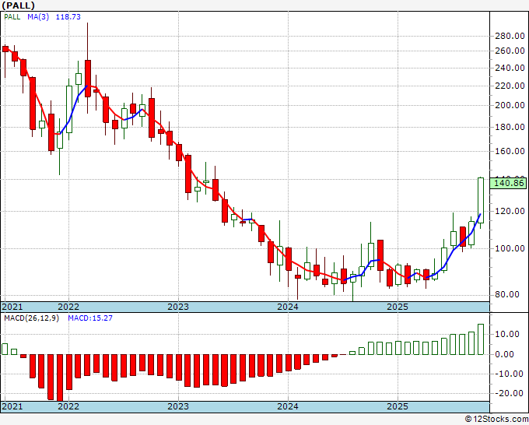
Task: Click the 2022 marker on price timeline
Action: point(68,307)
